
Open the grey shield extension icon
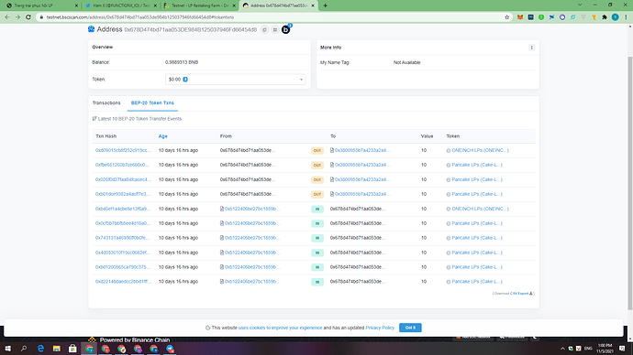[583, 17]
